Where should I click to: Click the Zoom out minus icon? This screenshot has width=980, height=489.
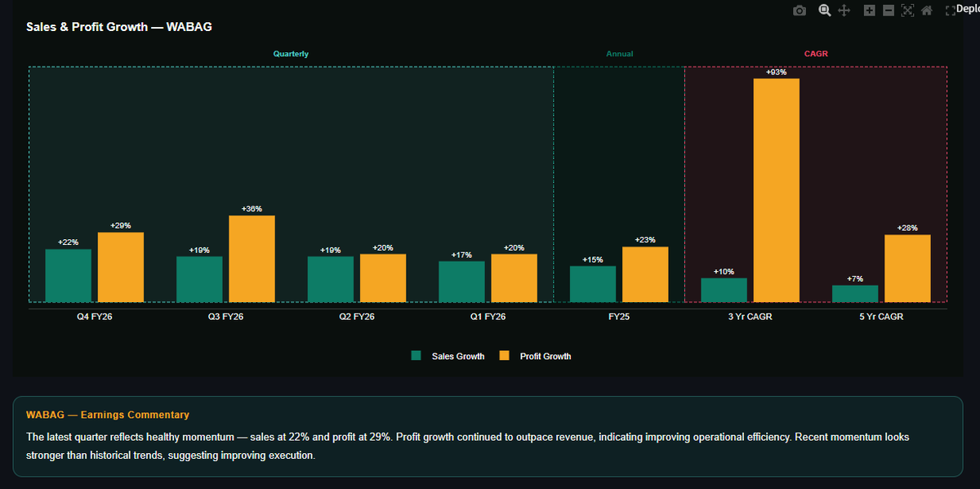point(888,11)
